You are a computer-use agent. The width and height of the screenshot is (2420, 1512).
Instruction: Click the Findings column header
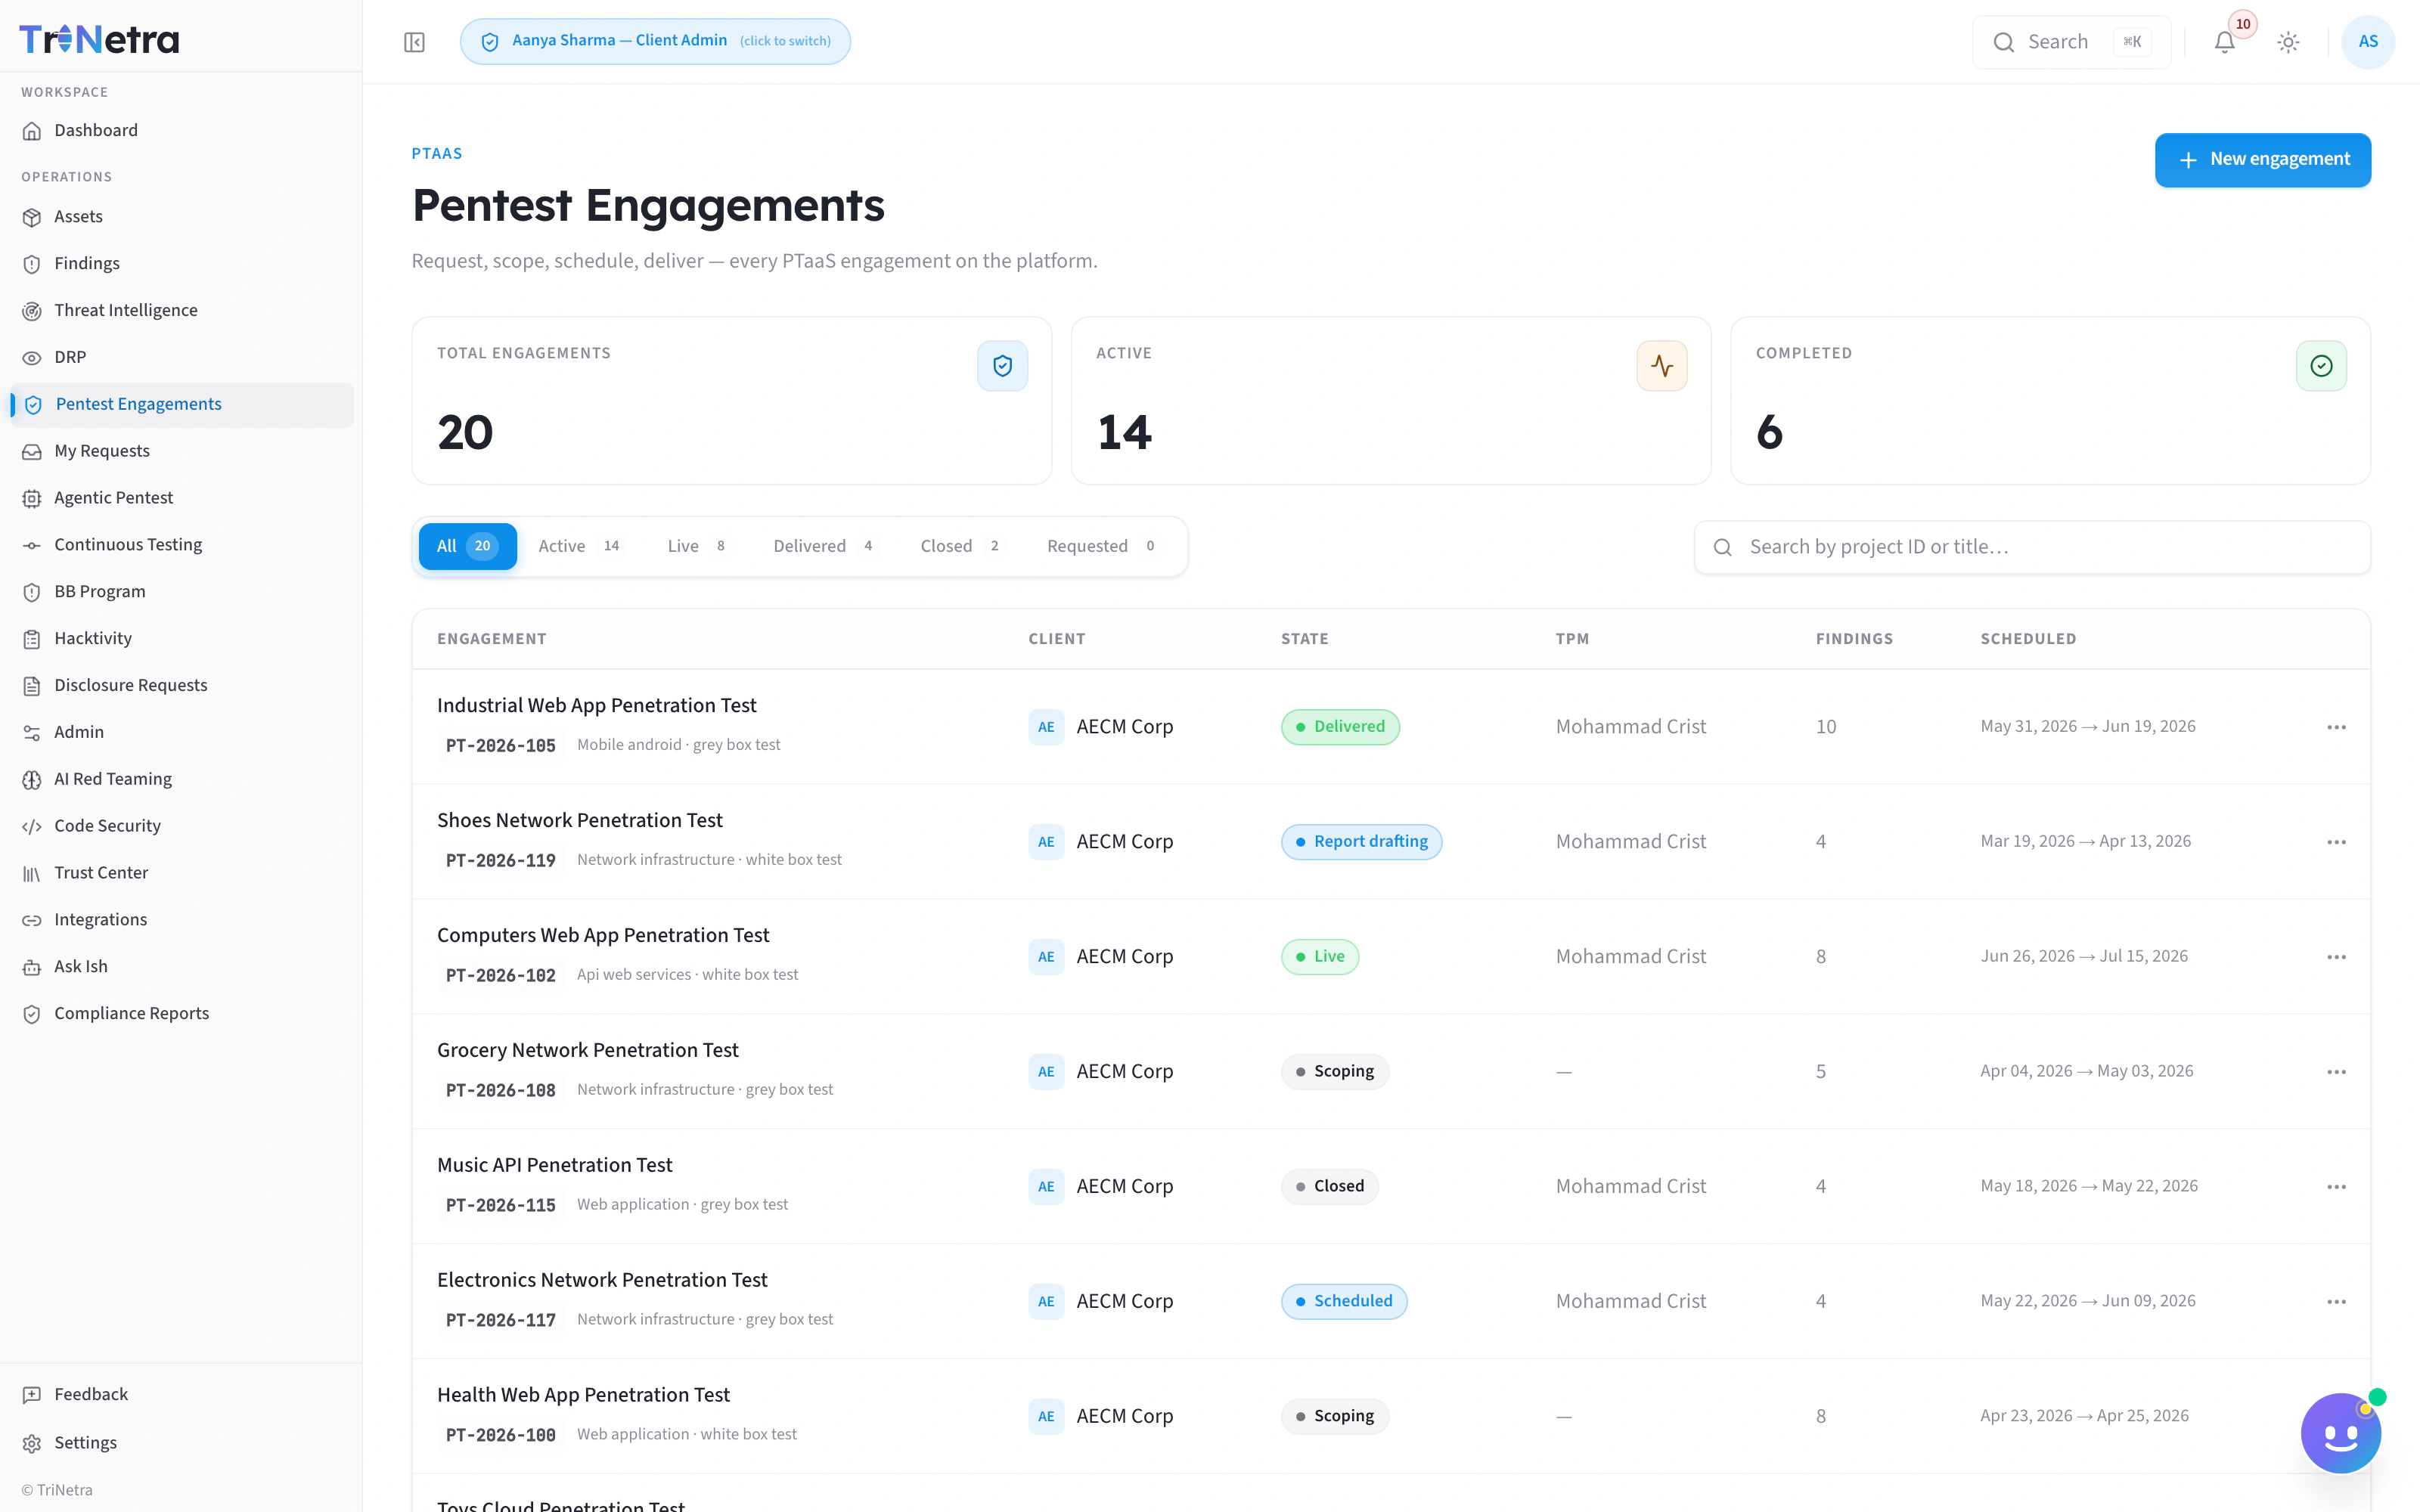pyautogui.click(x=1854, y=639)
